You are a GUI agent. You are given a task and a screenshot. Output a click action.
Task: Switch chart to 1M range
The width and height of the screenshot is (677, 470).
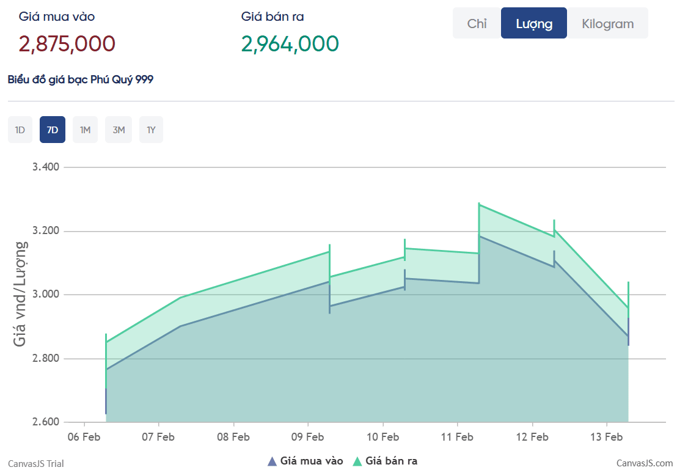pyautogui.click(x=85, y=130)
